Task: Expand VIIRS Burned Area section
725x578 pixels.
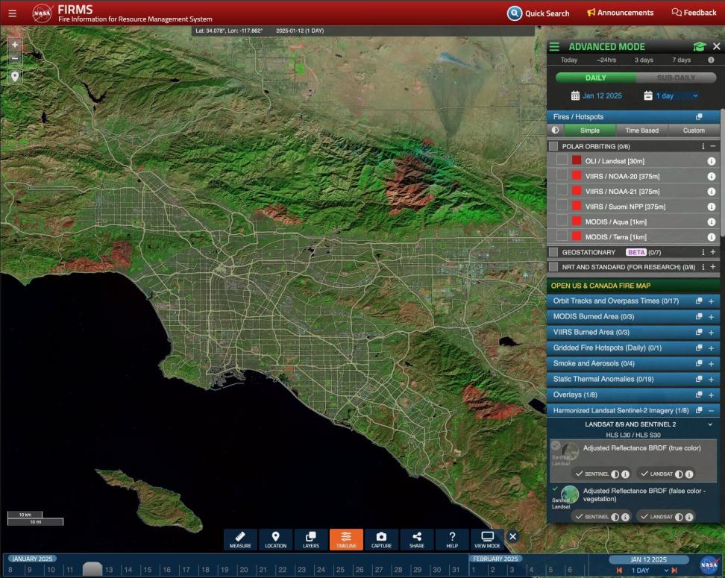Action: pos(711,333)
